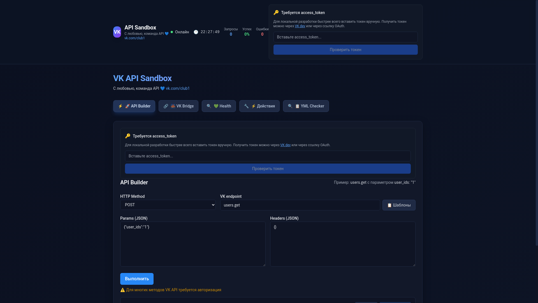Click the Выполнить execute button
The height and width of the screenshot is (303, 538).
tap(137, 279)
